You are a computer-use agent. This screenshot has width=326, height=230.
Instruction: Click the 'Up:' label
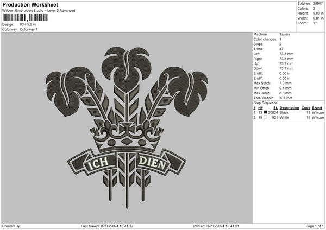[x=256, y=63]
